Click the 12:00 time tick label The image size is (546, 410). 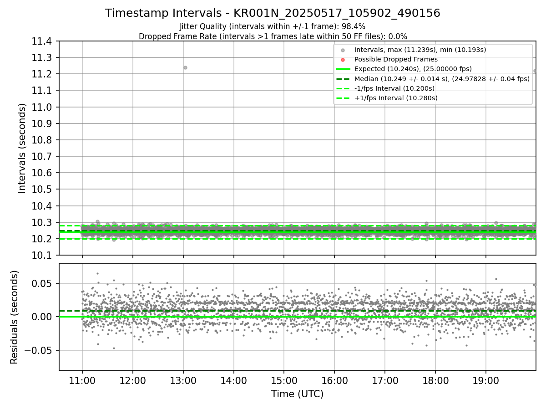click(x=133, y=380)
